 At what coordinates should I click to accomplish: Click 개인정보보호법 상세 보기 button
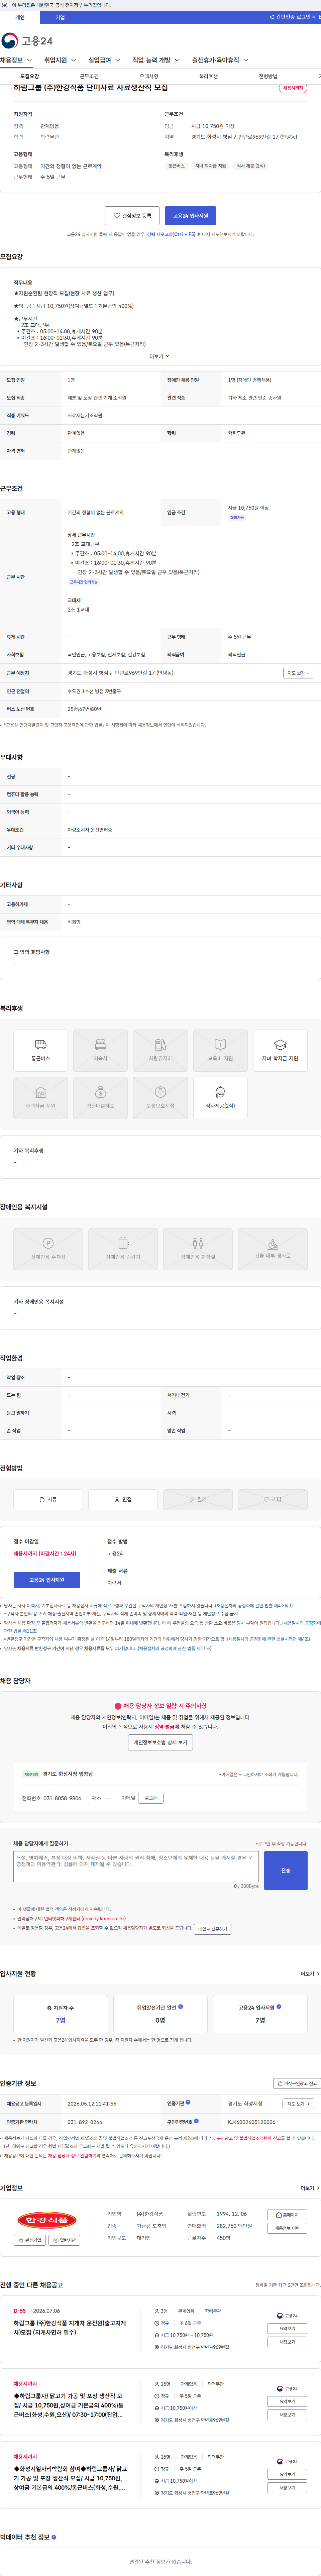click(160, 1742)
